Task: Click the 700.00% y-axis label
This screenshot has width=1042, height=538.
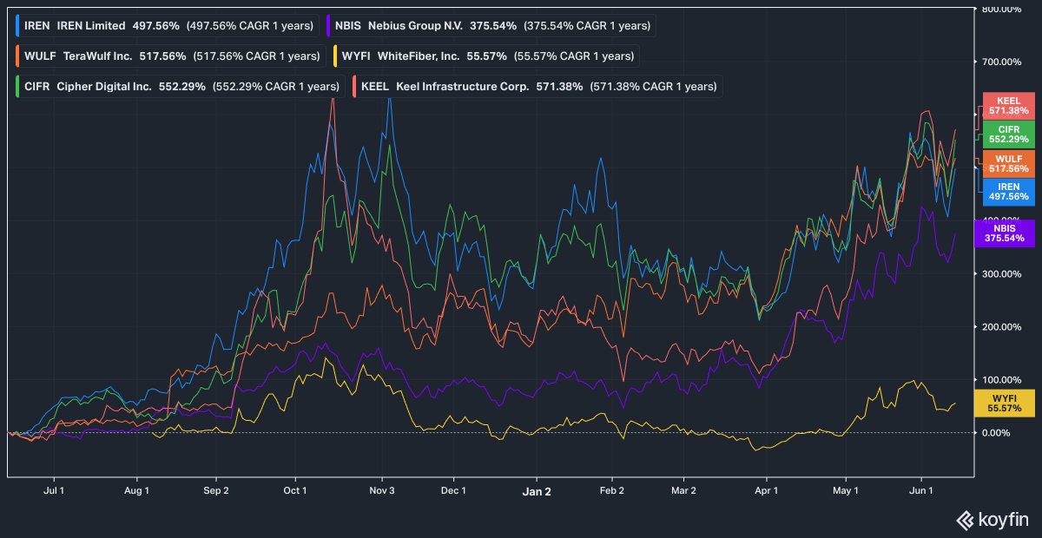Action: (x=1001, y=62)
